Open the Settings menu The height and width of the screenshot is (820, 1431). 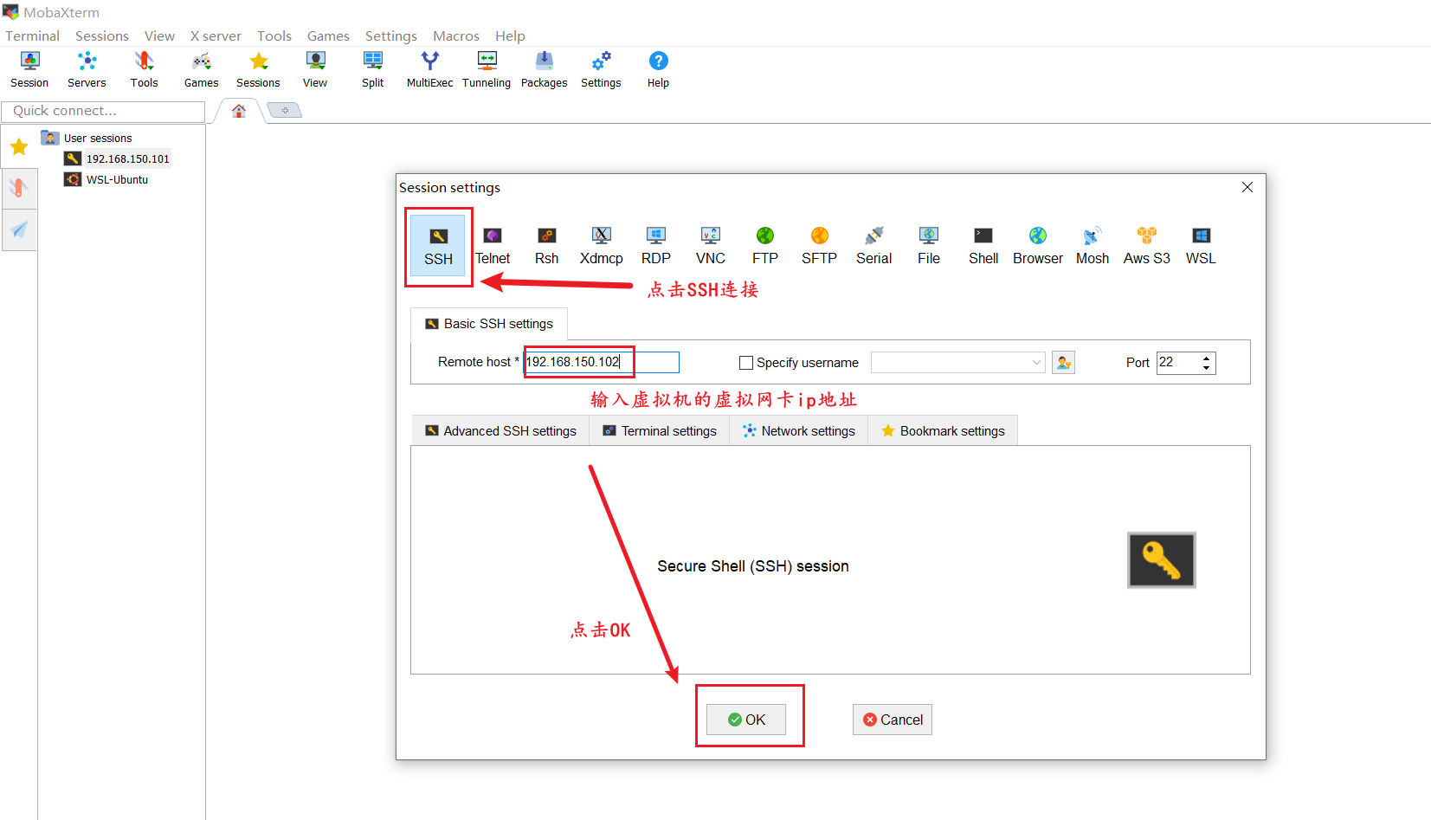click(x=391, y=36)
